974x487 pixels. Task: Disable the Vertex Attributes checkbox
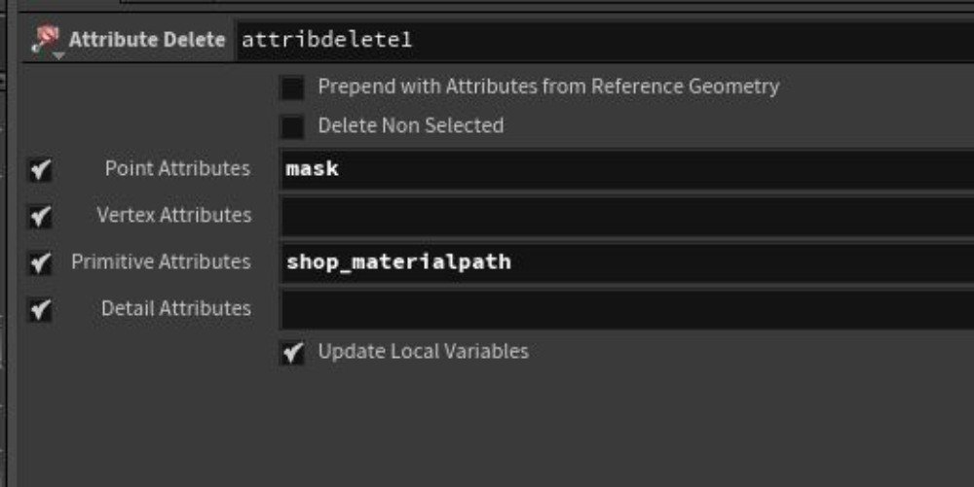(40, 216)
